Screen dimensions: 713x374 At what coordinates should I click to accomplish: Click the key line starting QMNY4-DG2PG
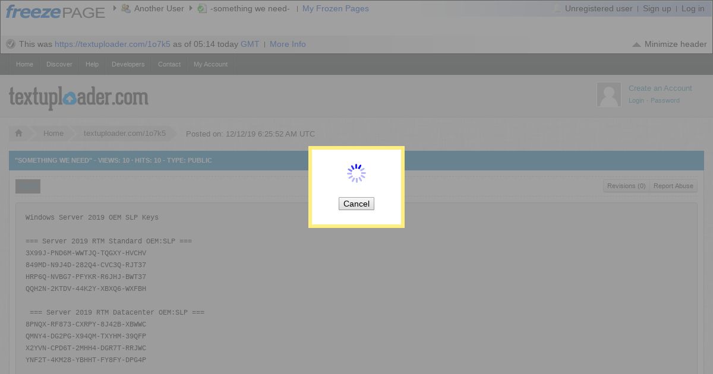point(86,336)
